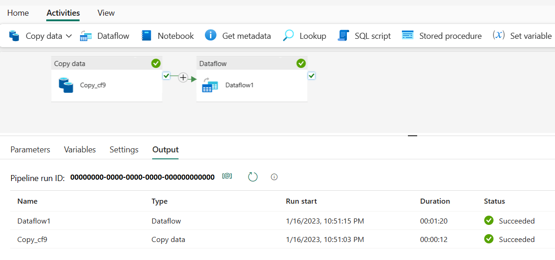Click the Lookup magnifier icon

(x=288, y=36)
